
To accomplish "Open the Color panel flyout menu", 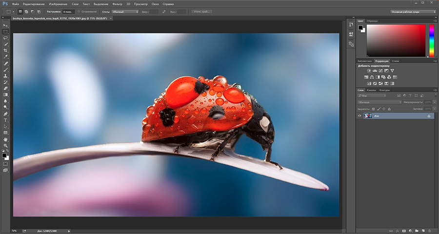I will tap(435, 21).
